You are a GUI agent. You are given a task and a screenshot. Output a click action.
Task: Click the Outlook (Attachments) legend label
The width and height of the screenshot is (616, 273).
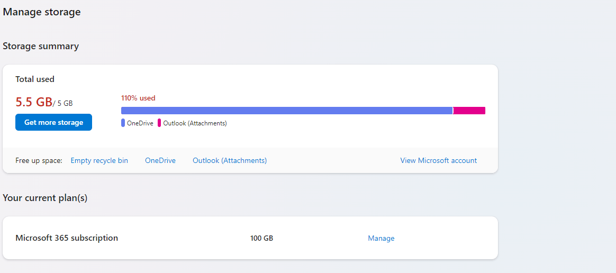[x=195, y=123]
